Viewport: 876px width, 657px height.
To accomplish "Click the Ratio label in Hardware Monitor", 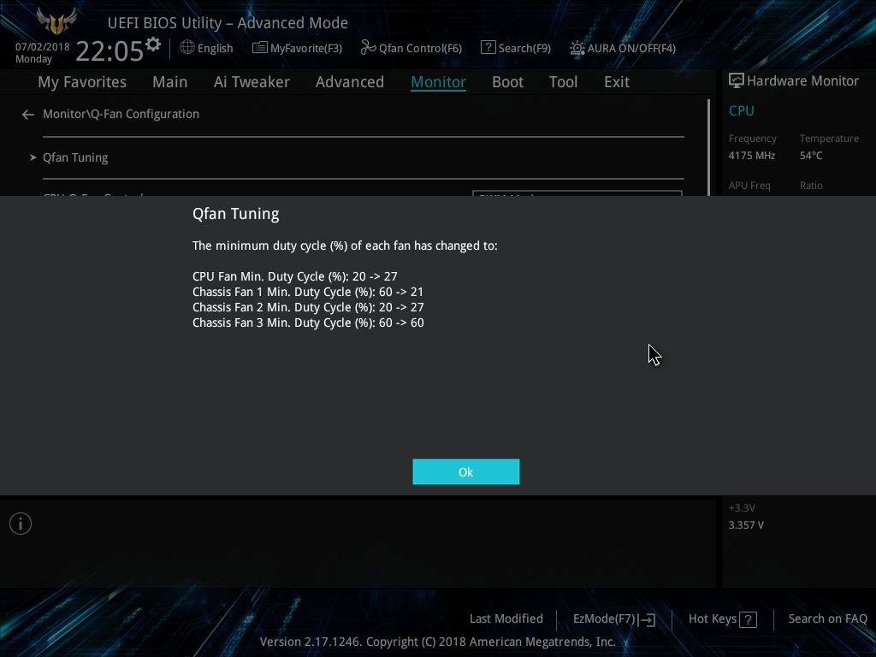I will tap(811, 186).
